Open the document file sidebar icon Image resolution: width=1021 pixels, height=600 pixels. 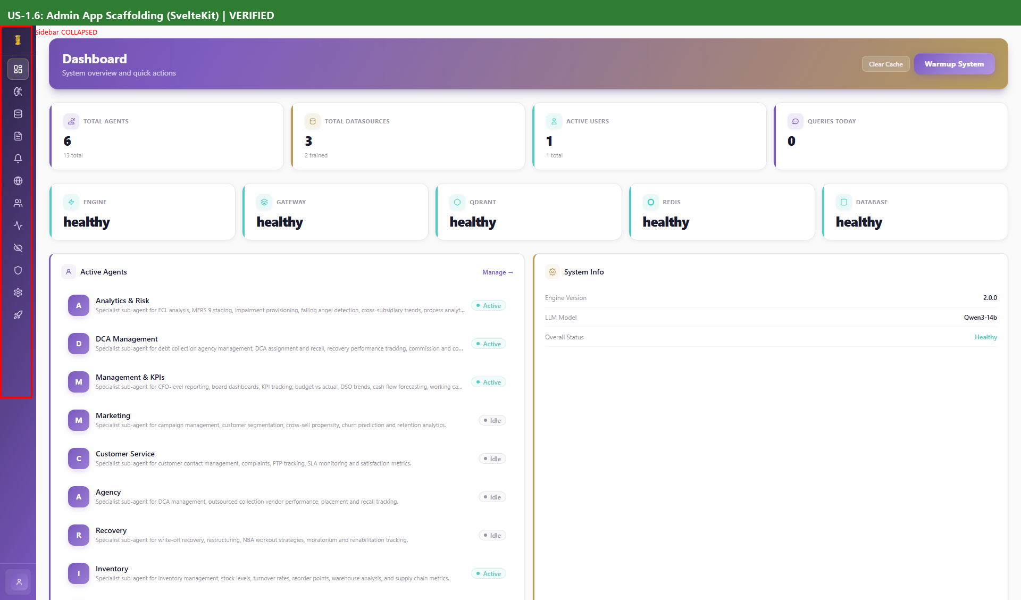click(18, 136)
